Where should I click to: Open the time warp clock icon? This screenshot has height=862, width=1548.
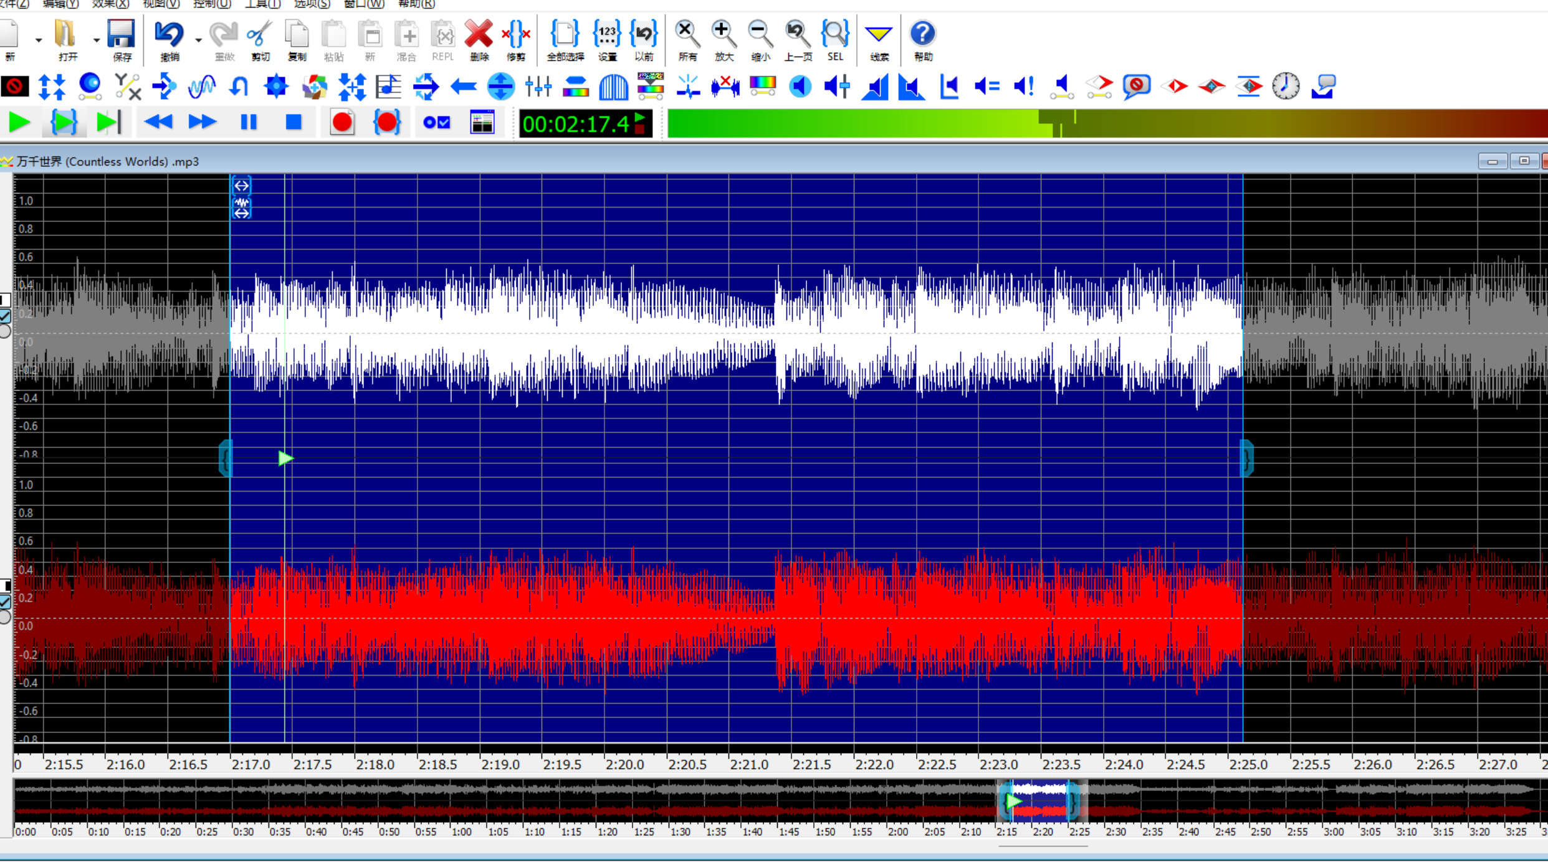[1286, 86]
